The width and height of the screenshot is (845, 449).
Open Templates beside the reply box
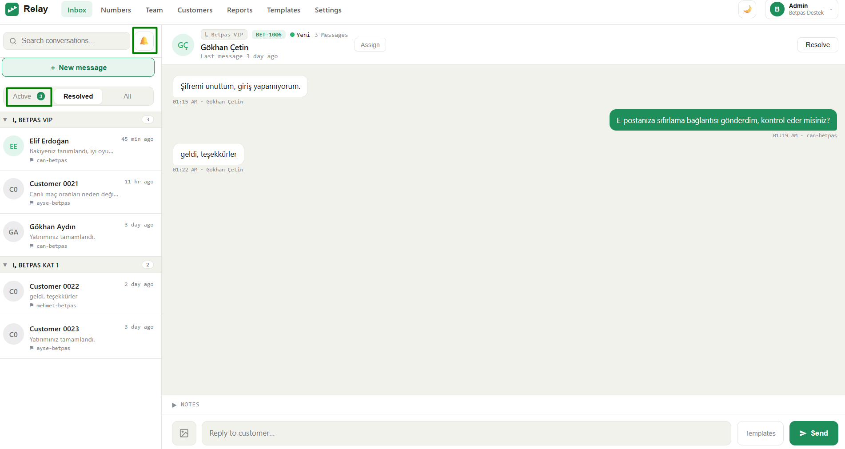(x=760, y=433)
